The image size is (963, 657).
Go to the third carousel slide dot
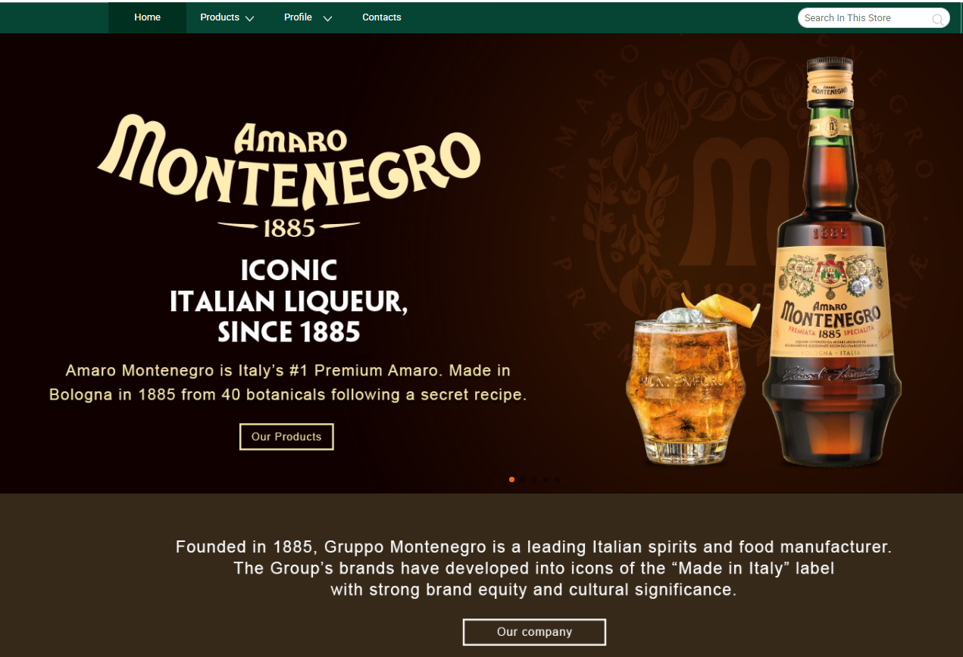535,479
